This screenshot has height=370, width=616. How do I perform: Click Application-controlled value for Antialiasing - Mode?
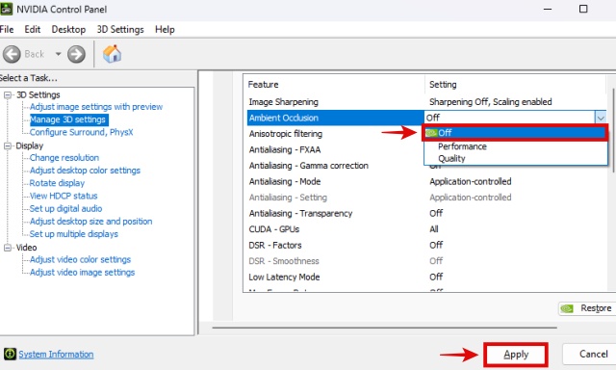471,182
